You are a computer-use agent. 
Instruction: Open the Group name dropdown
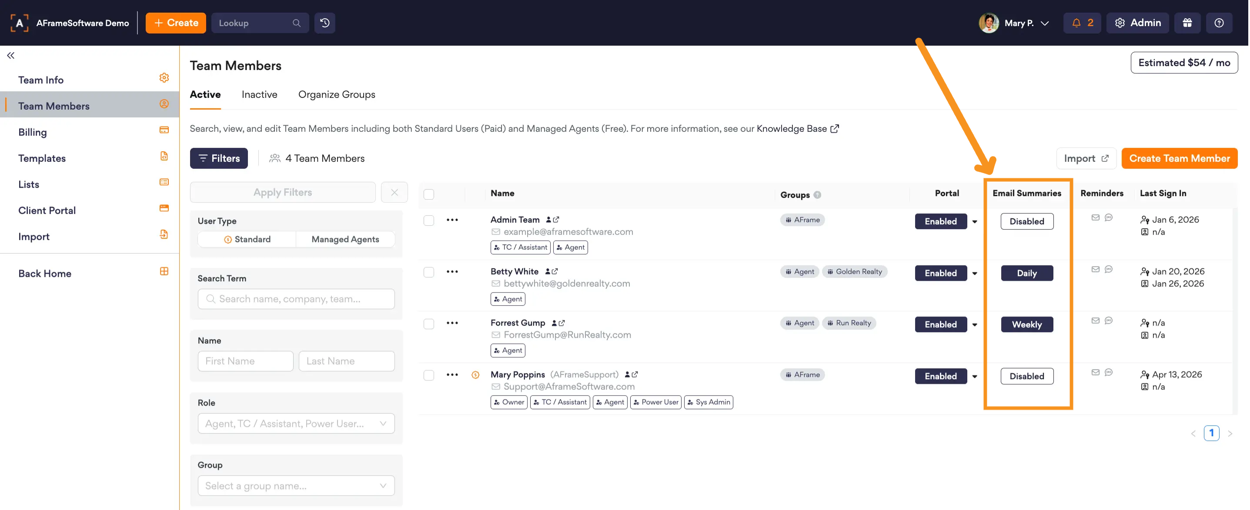pyautogui.click(x=296, y=486)
